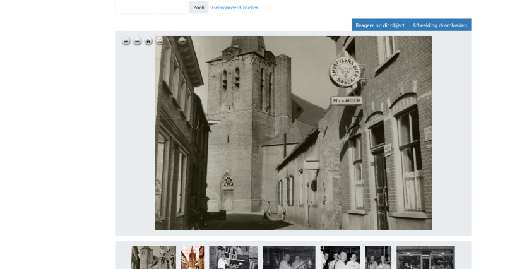Click Reageer op dit object
The height and width of the screenshot is (269, 505).
tap(379, 25)
